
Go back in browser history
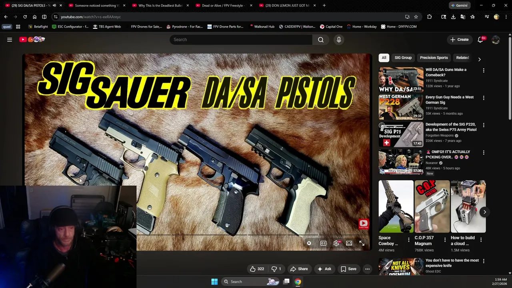(6, 17)
